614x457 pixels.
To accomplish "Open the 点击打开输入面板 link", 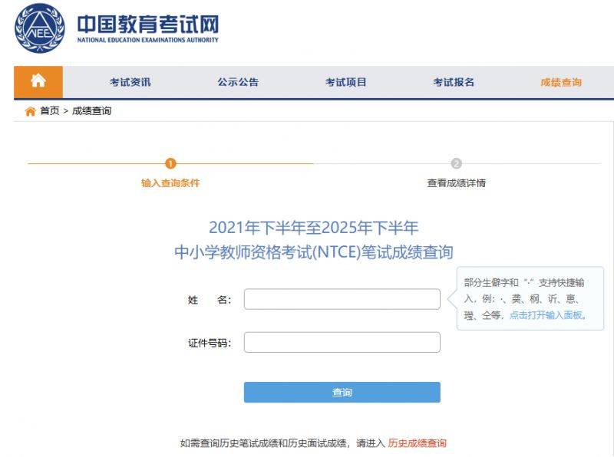I will click(547, 315).
